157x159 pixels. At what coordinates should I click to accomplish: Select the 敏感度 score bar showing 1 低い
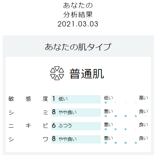76,99
